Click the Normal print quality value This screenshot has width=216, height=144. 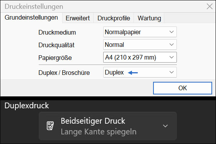114,45
